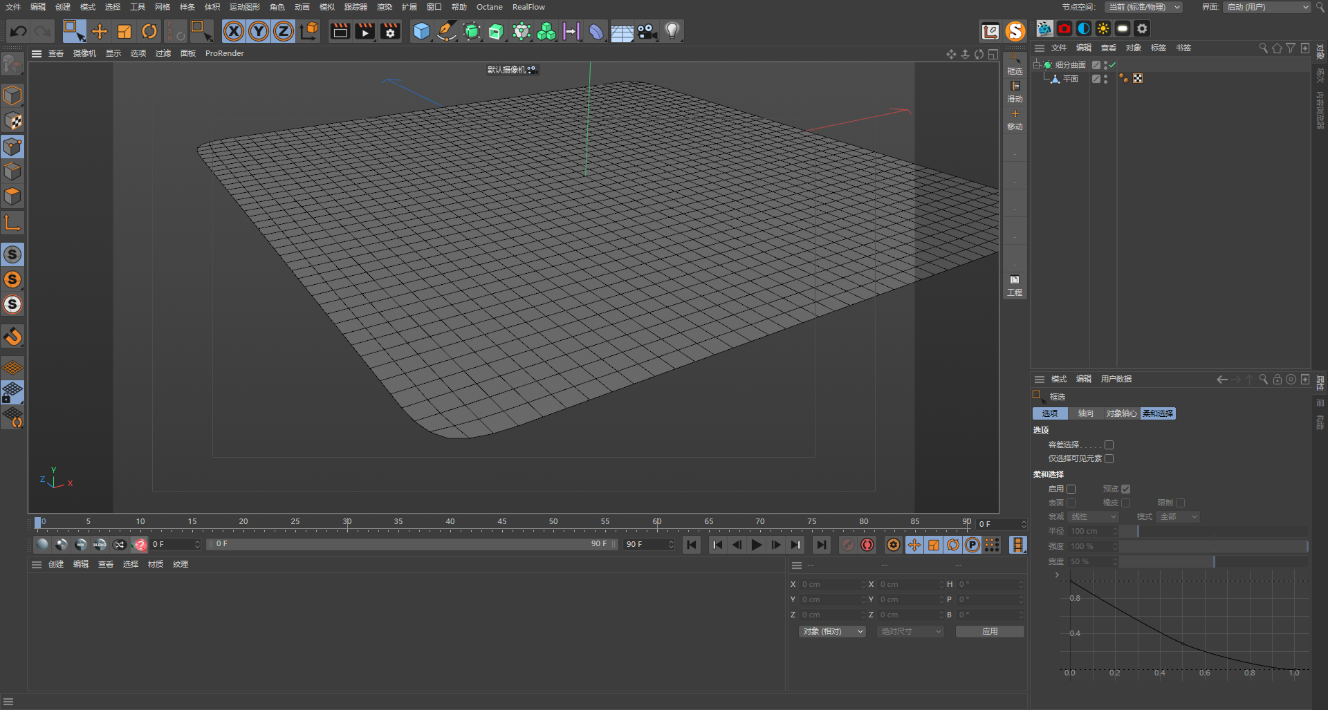Image resolution: width=1328 pixels, height=710 pixels.
Task: Click the green Extrude generator icon
Action: pos(497,31)
